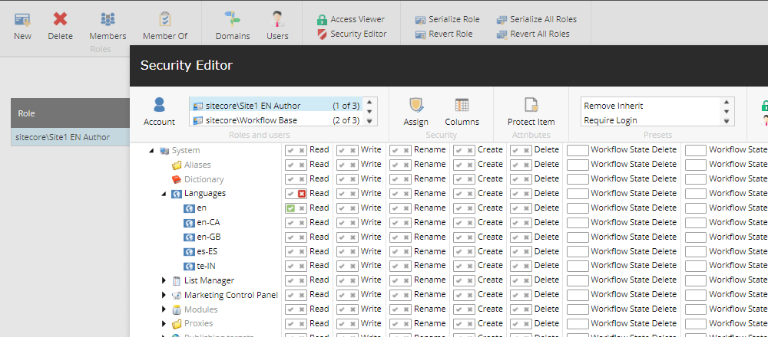Viewport: 768px width, 337px height.
Task: Expand the List Manager node
Action: click(164, 280)
